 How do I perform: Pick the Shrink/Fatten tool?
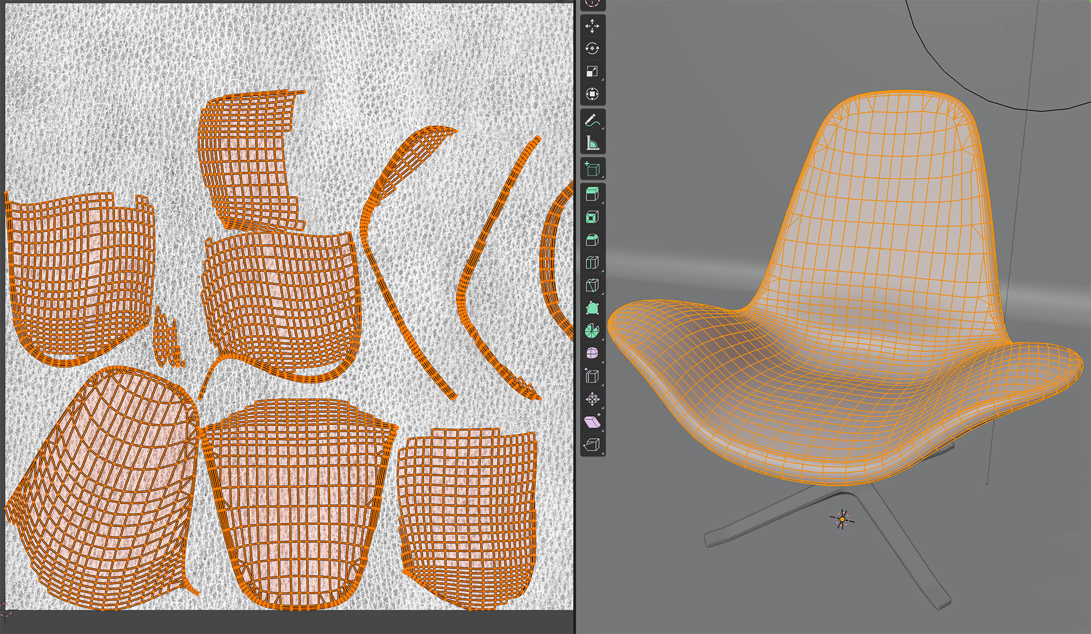592,399
